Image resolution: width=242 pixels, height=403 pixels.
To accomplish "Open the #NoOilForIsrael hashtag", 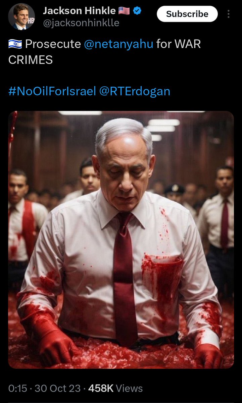I will pyautogui.click(x=52, y=91).
